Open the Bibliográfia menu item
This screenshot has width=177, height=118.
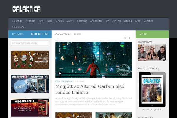click(18, 27)
